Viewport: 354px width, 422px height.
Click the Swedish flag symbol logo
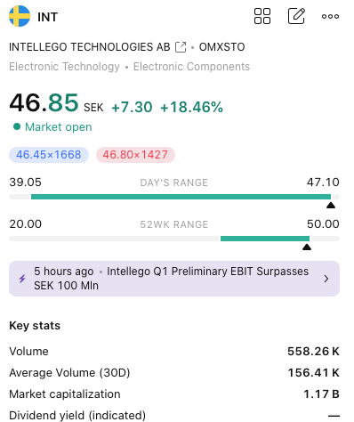20,16
